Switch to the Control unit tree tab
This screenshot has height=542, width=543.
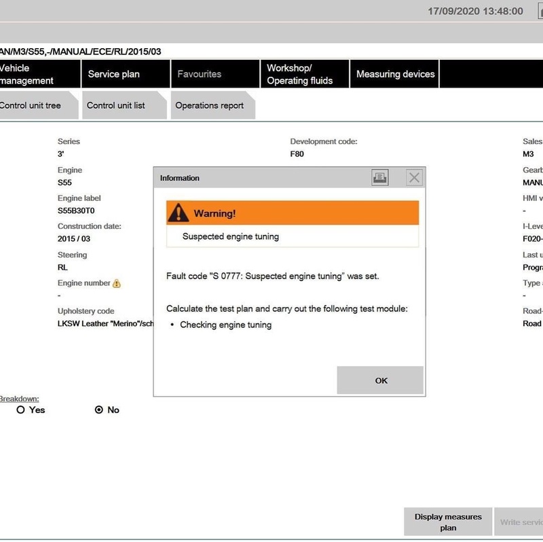[x=38, y=105]
